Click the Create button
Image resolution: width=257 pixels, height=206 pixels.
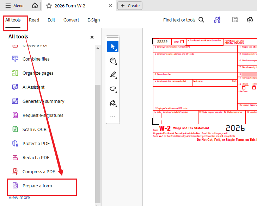(x=130, y=6)
